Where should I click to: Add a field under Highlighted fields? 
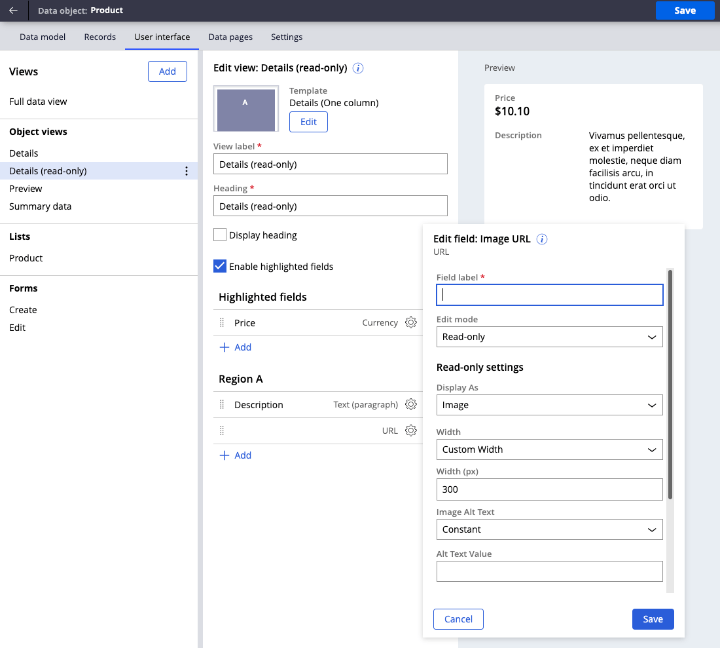pyautogui.click(x=236, y=347)
